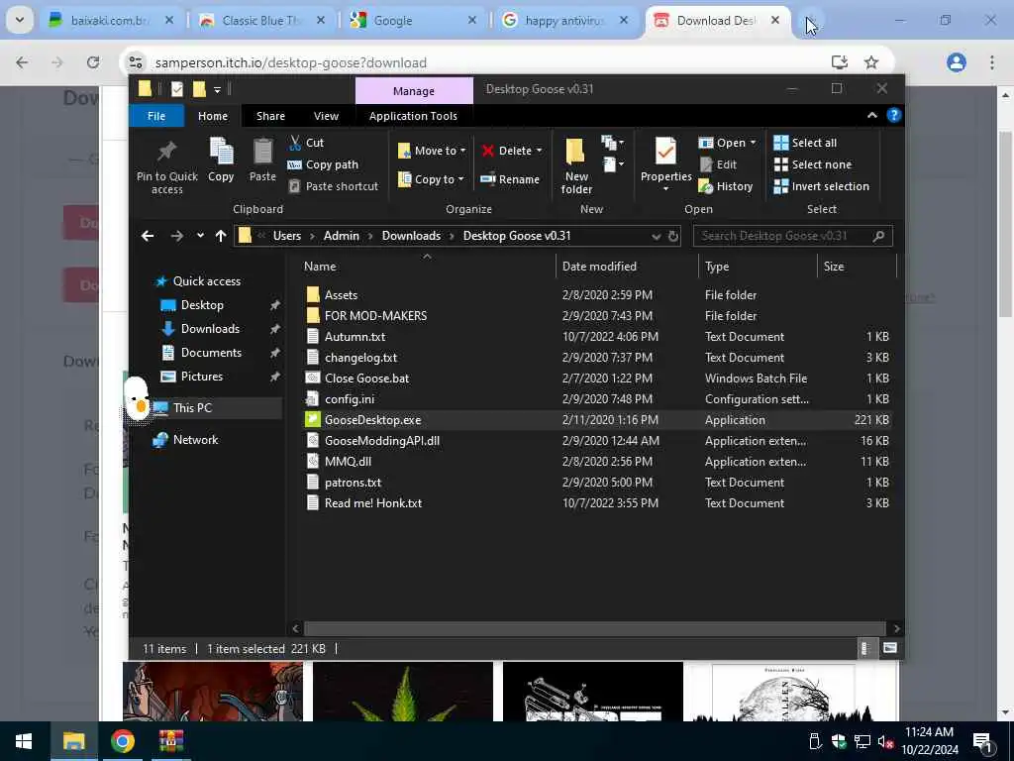The image size is (1014, 761).
Task: Open Desktop in the navigation pane
Action: pyautogui.click(x=202, y=305)
